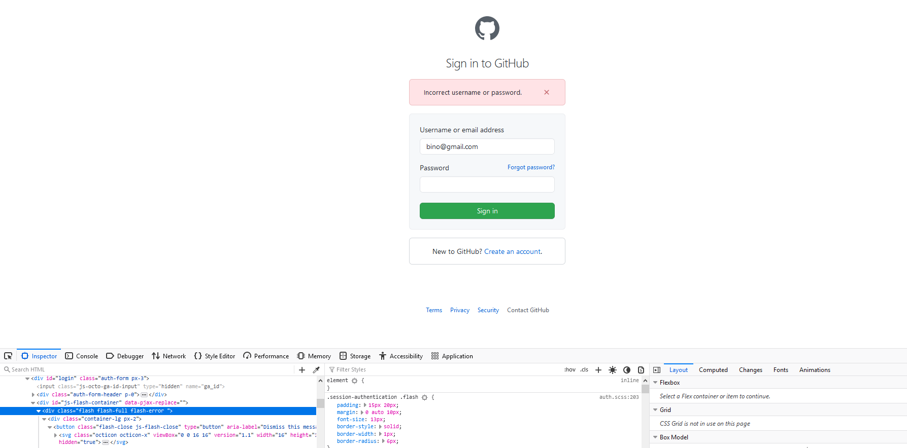This screenshot has width=907, height=448.
Task: Toggle the :hov pseudo-class panel
Action: 570,369
